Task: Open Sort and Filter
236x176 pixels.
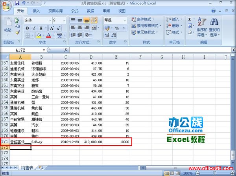Action: [202, 27]
